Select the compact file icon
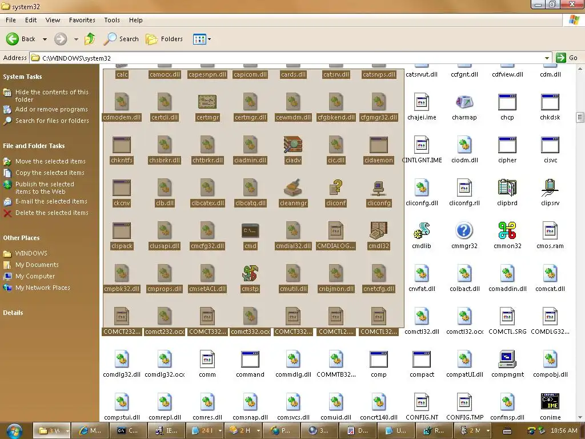 coord(422,359)
